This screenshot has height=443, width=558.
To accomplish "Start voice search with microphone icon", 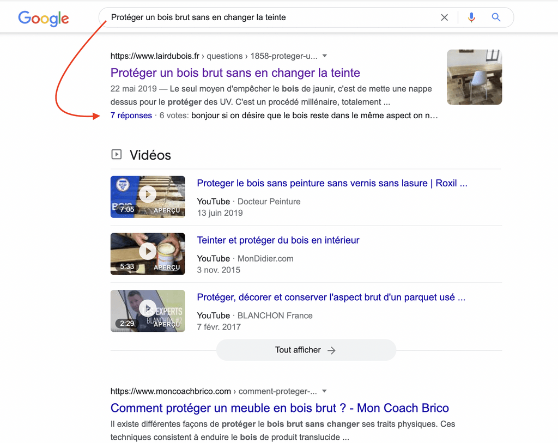I will (471, 17).
